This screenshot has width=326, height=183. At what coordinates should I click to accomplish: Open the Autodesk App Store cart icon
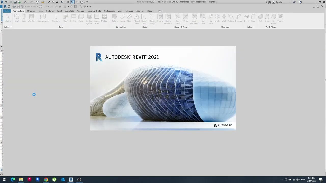coord(294,2)
